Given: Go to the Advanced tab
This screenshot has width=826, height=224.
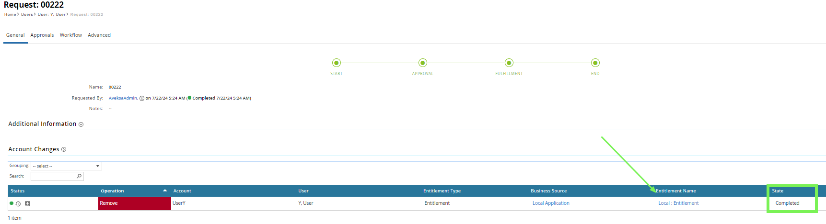Looking at the screenshot, I should click(x=99, y=35).
